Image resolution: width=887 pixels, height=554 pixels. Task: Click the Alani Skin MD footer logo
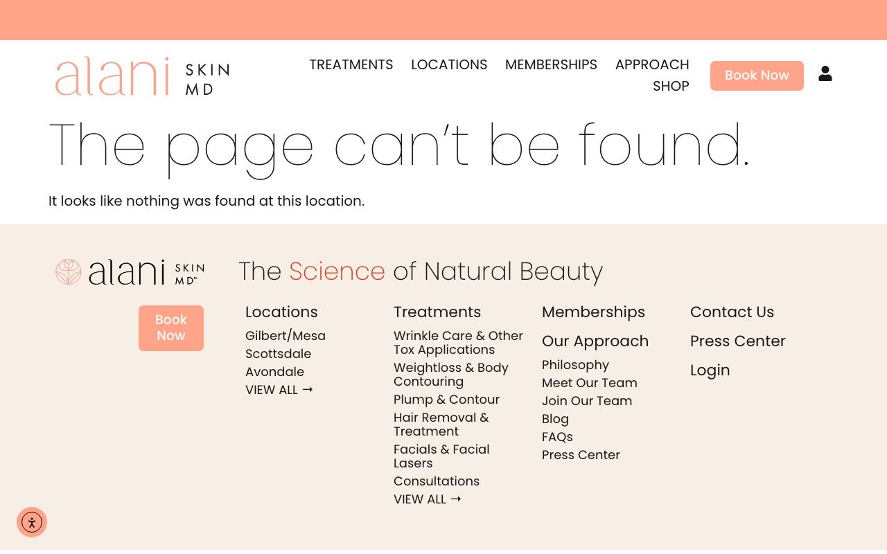pos(130,272)
